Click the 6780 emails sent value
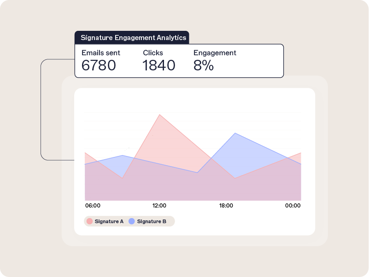 (x=100, y=66)
